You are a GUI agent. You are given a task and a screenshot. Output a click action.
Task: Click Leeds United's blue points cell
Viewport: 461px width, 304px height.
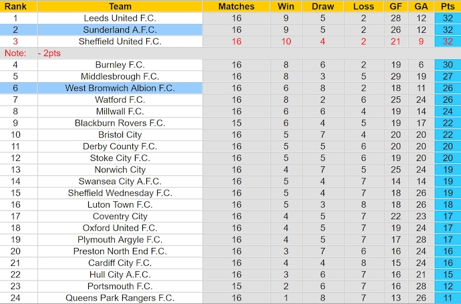447,18
